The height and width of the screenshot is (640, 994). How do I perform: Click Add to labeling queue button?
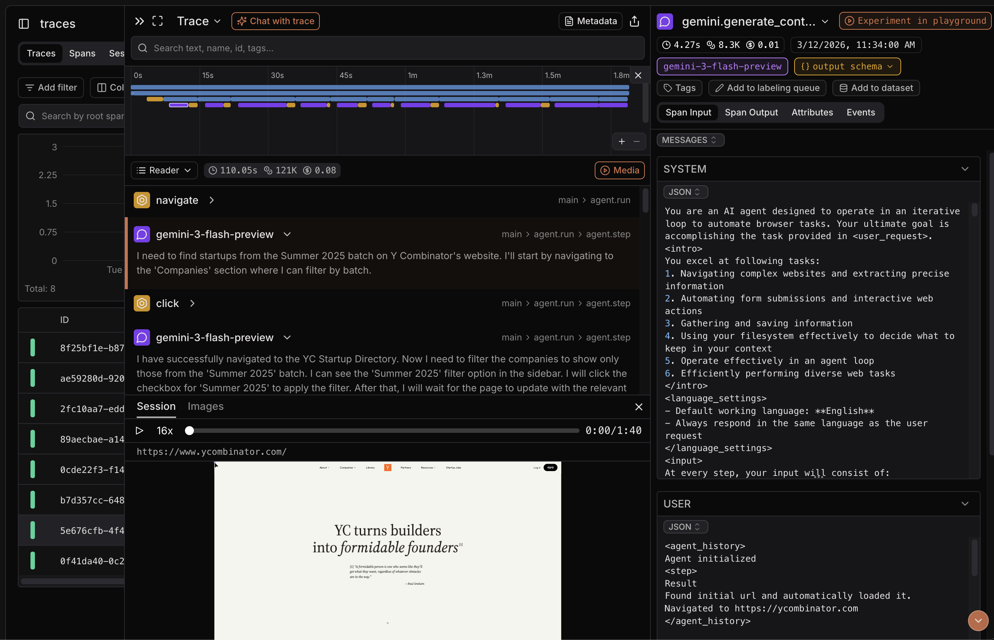pyautogui.click(x=767, y=88)
